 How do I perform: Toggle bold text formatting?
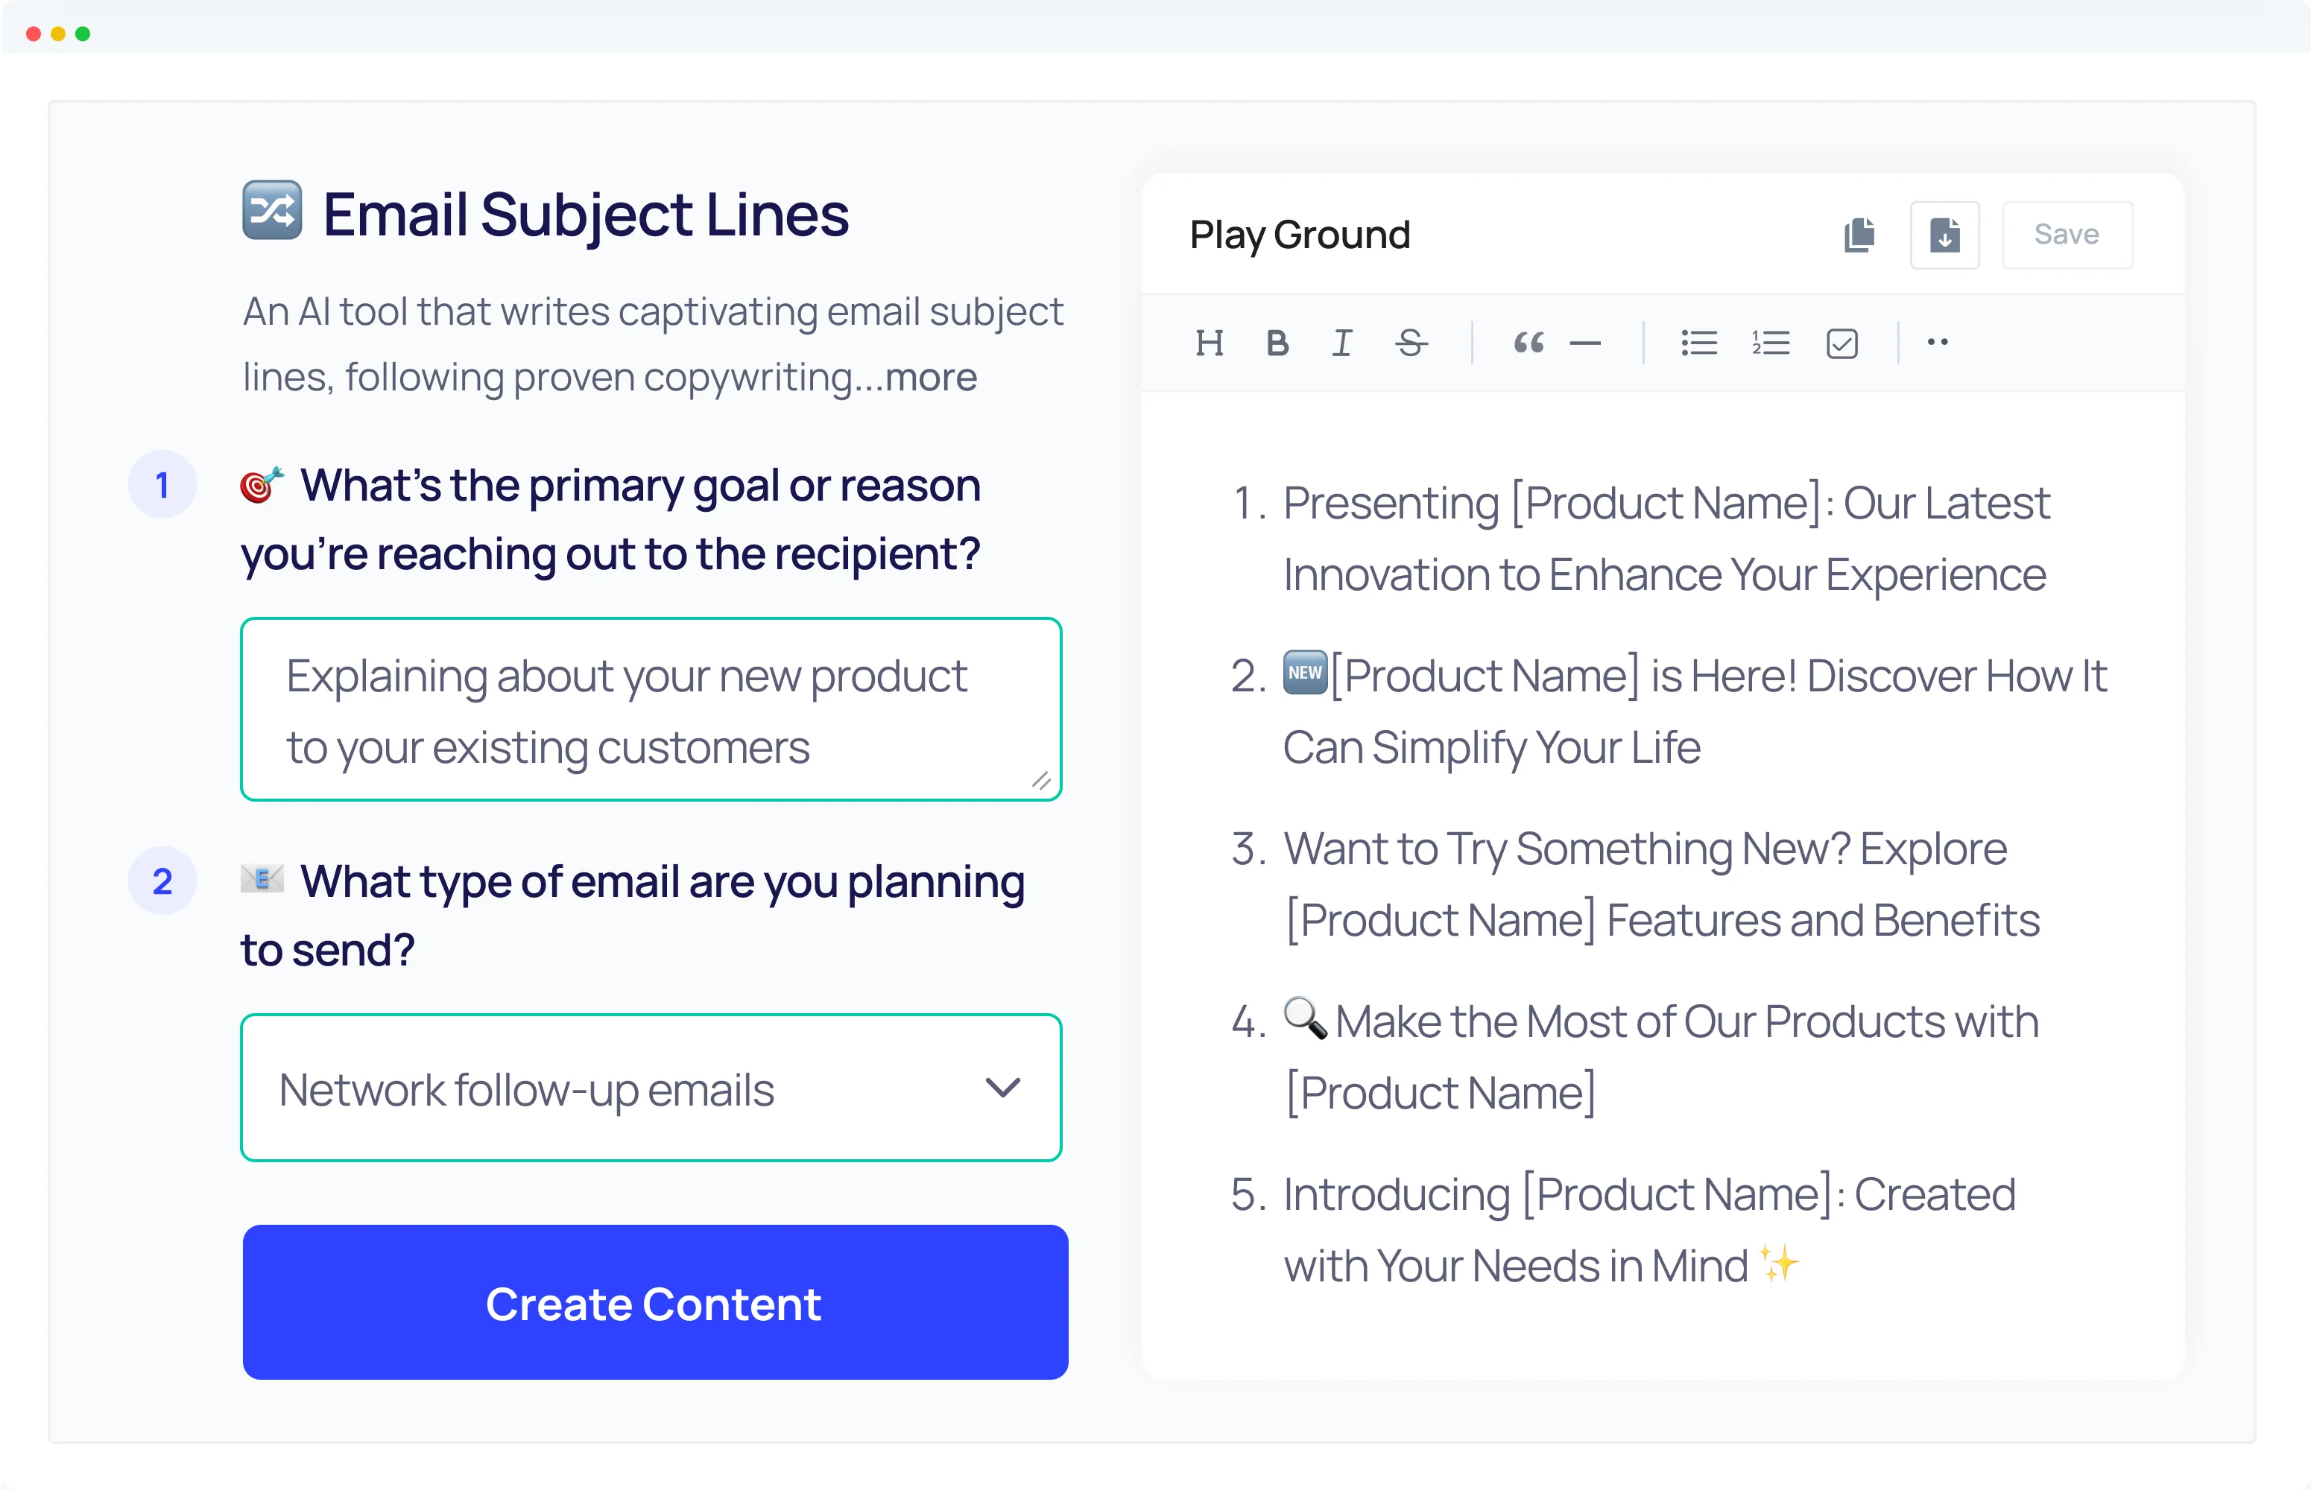1277,343
